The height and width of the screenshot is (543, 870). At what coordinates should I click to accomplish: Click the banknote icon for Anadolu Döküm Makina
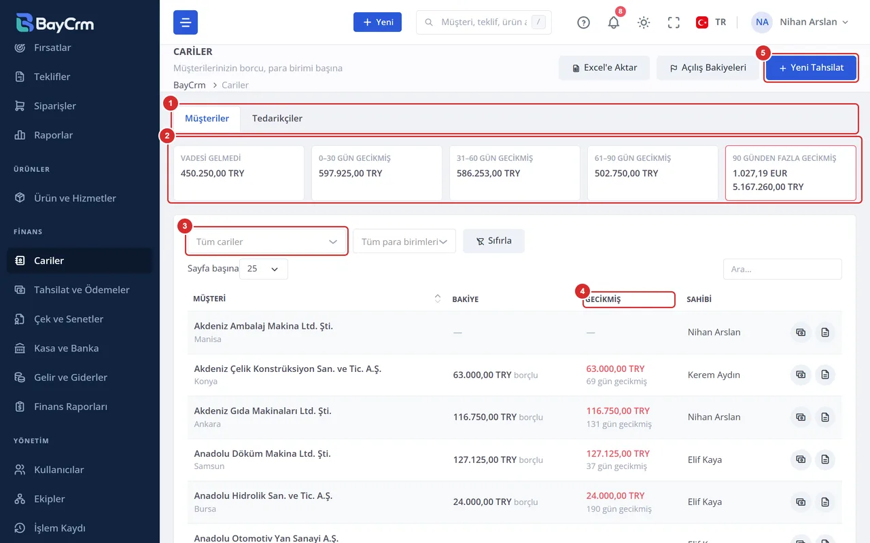(x=801, y=460)
